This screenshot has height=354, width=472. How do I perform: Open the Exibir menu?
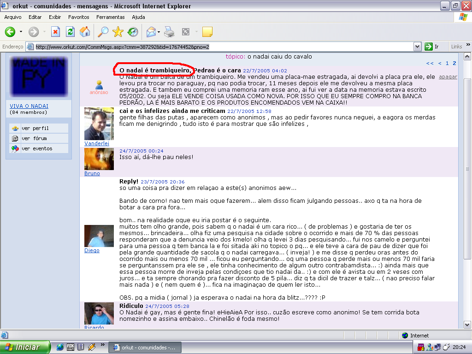point(55,17)
